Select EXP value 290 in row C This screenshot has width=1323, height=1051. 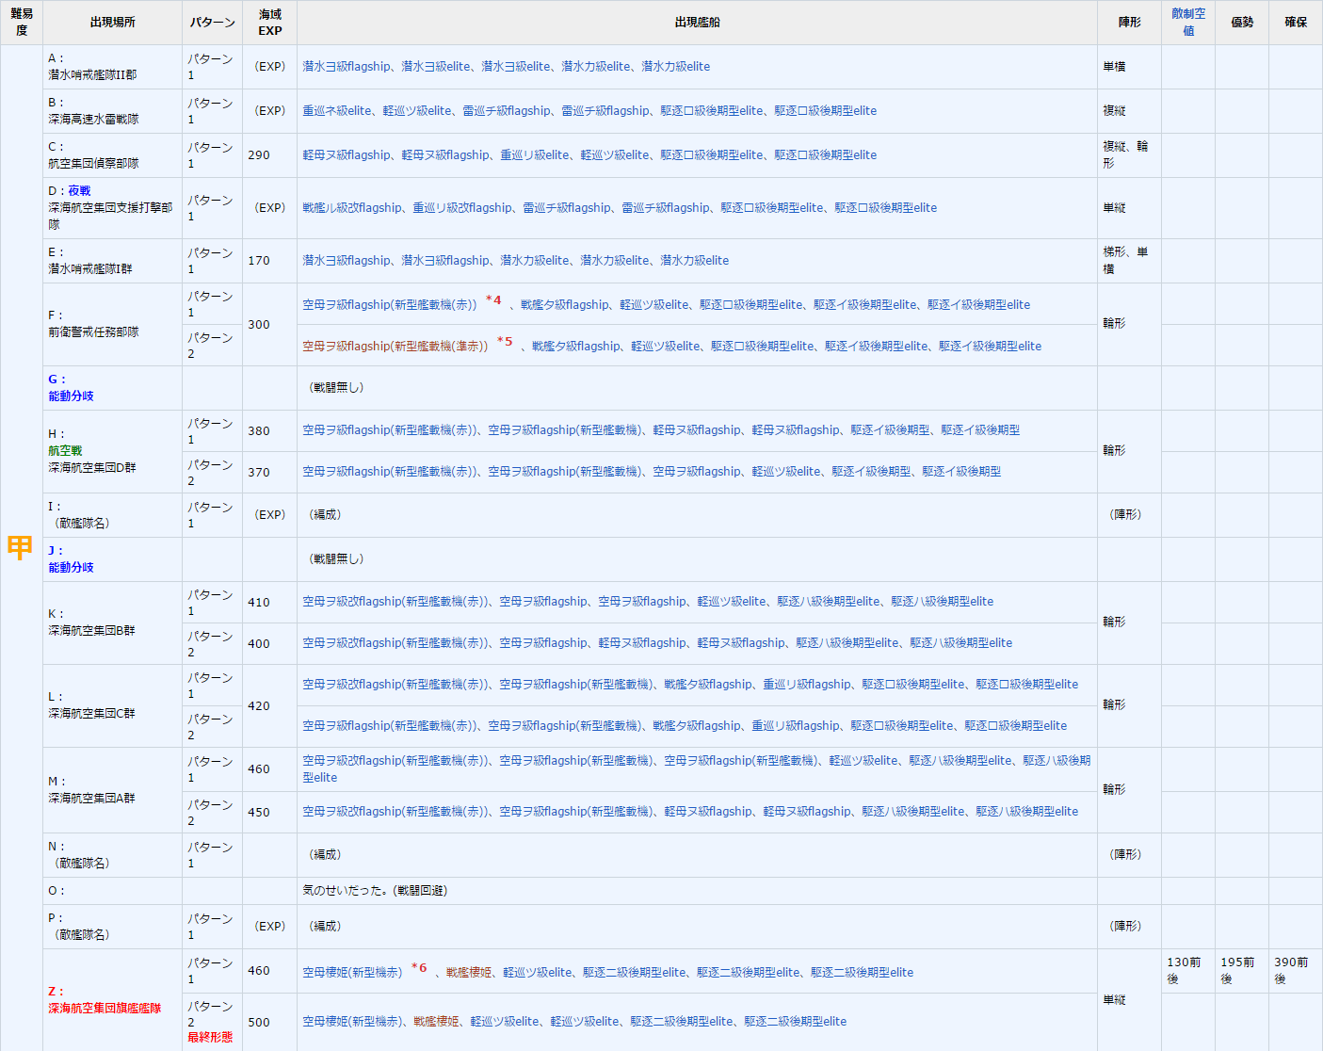click(259, 155)
